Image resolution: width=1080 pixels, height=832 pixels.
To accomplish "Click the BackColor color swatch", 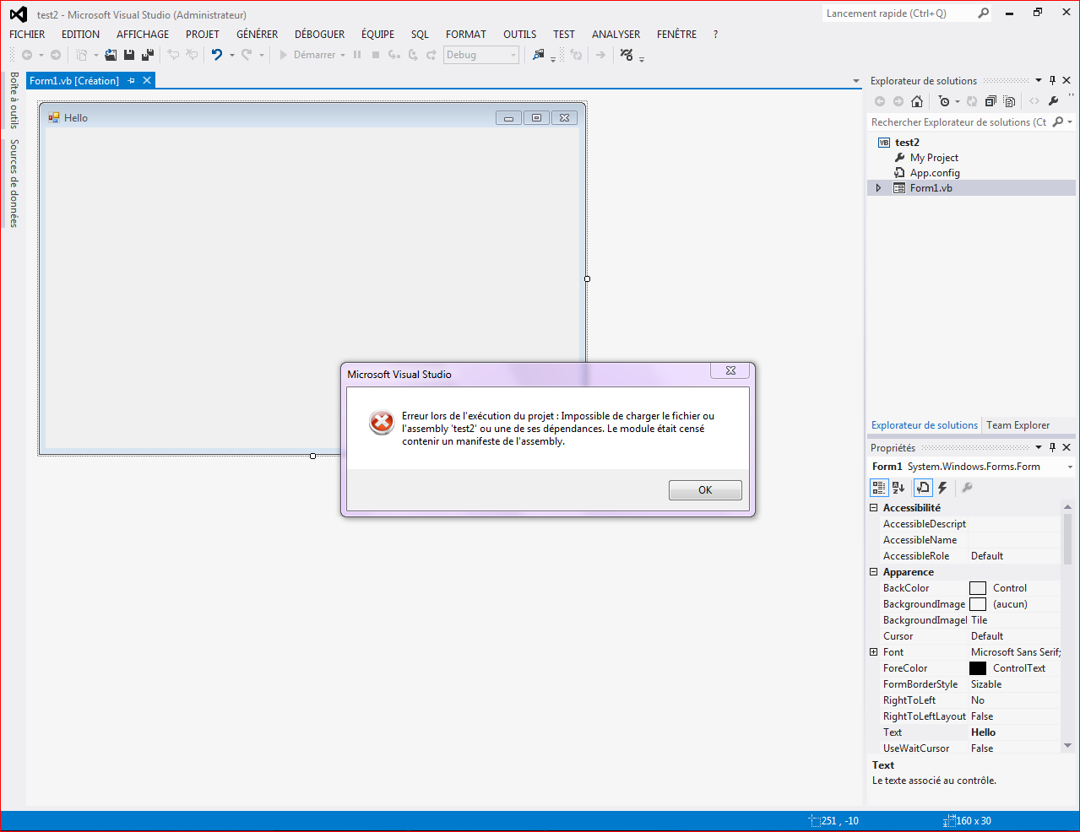I will [978, 588].
